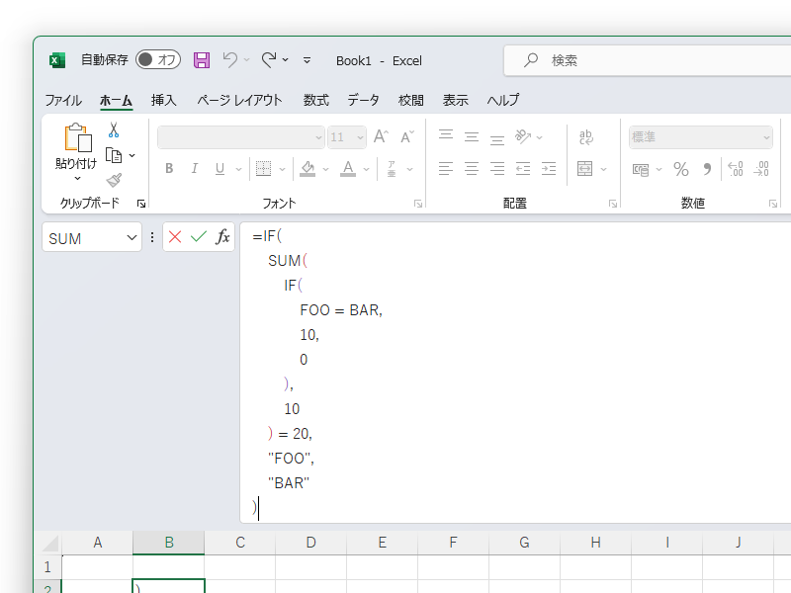791x593 pixels.
Task: Apply percent style to the cell
Action: (680, 168)
